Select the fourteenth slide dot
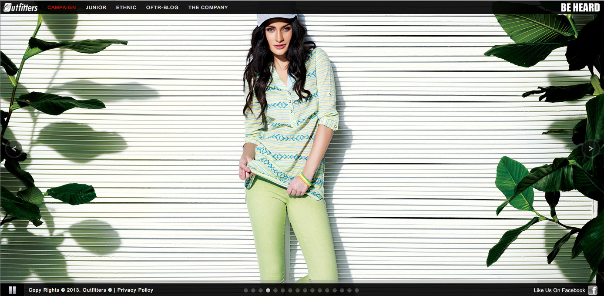This screenshot has width=604, height=296. pos(342,290)
